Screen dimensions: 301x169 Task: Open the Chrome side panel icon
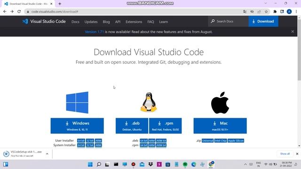pyautogui.click(x=282, y=12)
